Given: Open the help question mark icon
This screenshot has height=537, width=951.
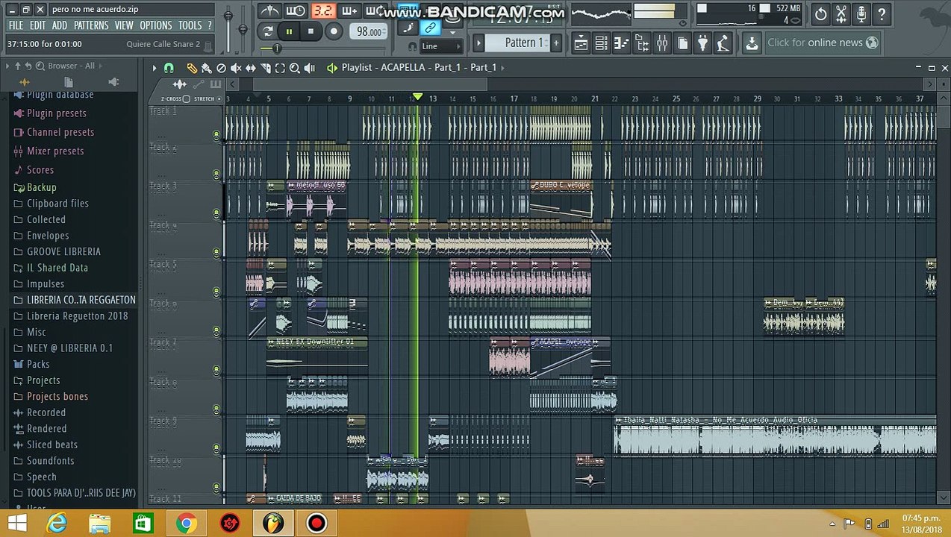Looking at the screenshot, I should point(882,13).
